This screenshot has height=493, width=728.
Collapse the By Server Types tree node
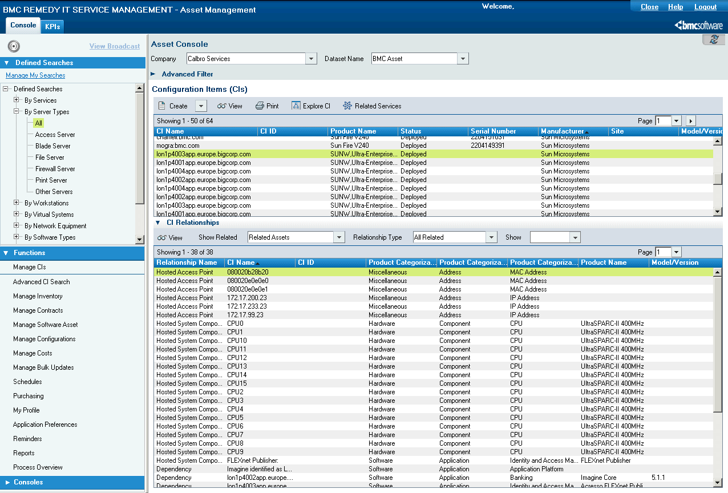click(x=17, y=112)
